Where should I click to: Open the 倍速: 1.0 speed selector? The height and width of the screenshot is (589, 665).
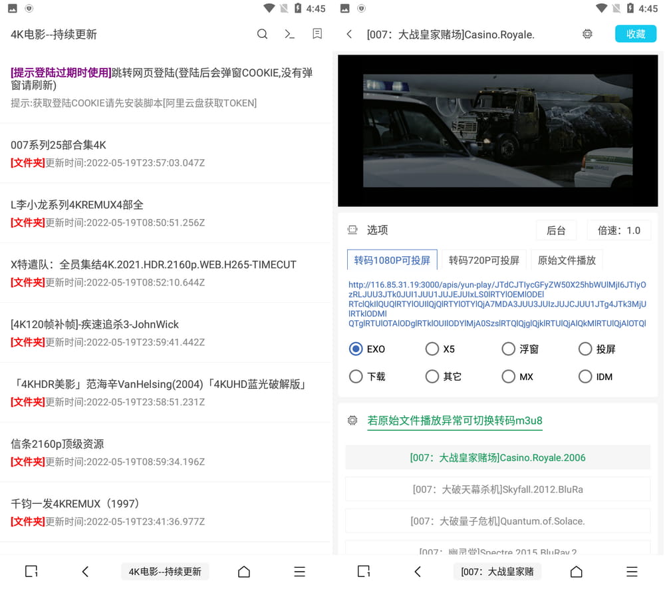[x=618, y=230]
